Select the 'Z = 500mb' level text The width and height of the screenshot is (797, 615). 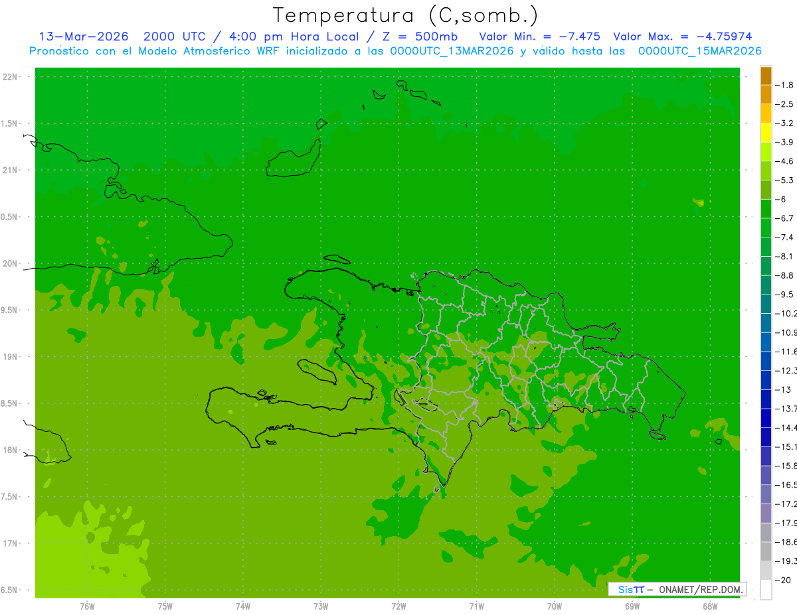click(x=421, y=36)
